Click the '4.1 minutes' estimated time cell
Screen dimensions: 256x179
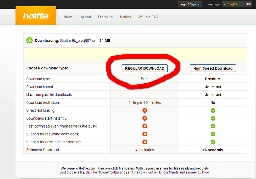point(145,150)
